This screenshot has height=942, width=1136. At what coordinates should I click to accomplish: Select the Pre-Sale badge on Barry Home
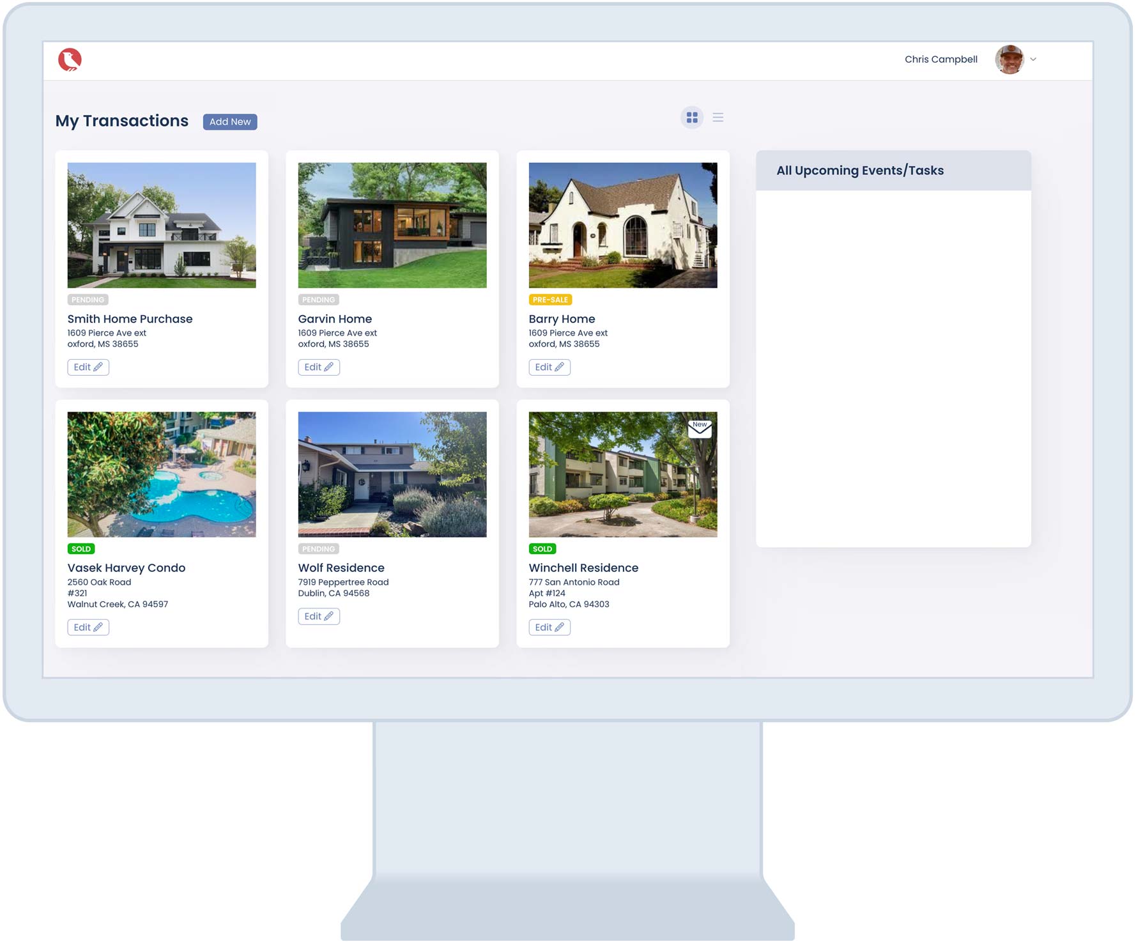[550, 300]
